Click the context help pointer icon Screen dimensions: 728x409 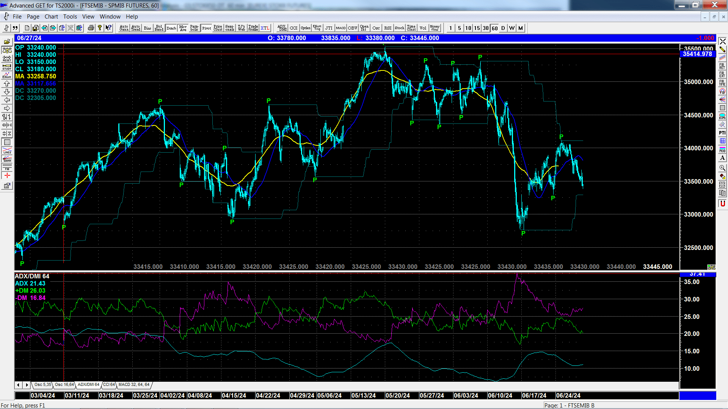point(108,28)
